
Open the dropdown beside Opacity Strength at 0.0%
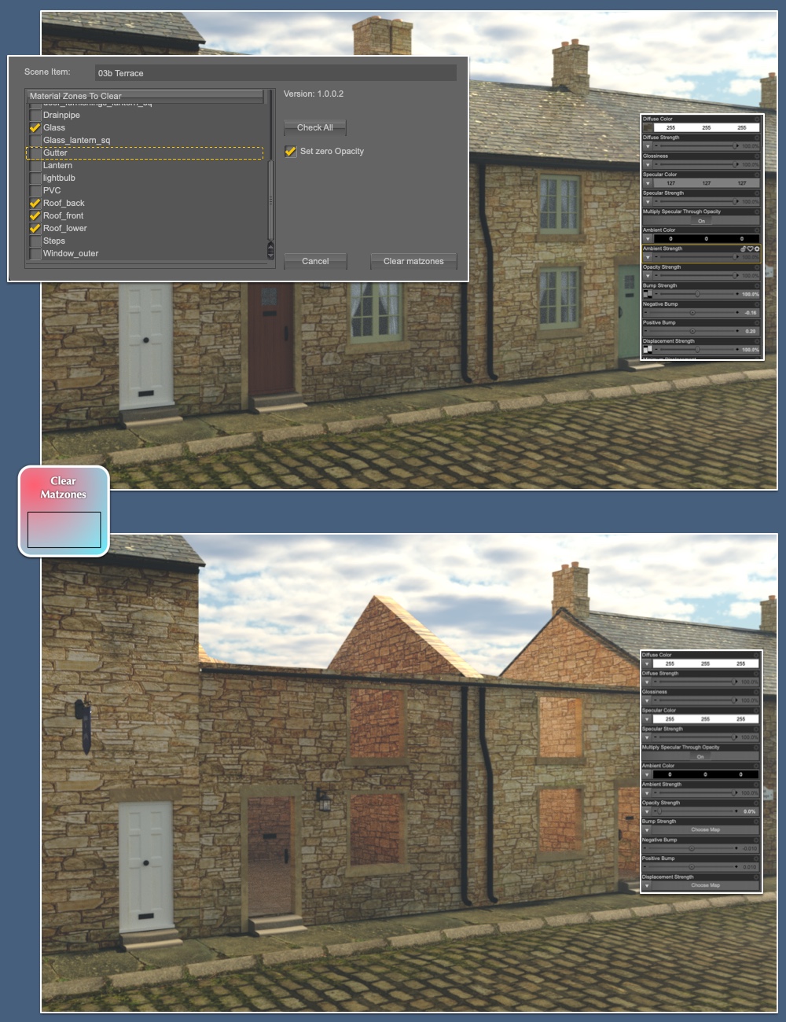coord(647,811)
